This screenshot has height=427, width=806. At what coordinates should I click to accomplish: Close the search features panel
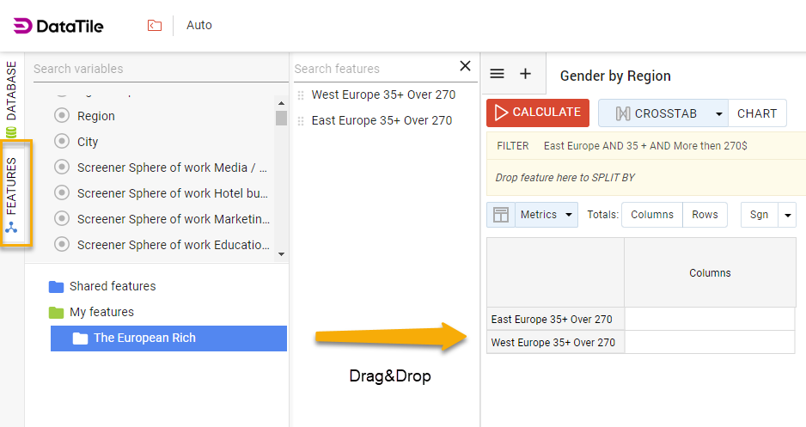pos(465,66)
